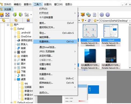131x104 pixels.
Task: Open the dropdown arrow next to the filter funnel
Action: [85, 21]
